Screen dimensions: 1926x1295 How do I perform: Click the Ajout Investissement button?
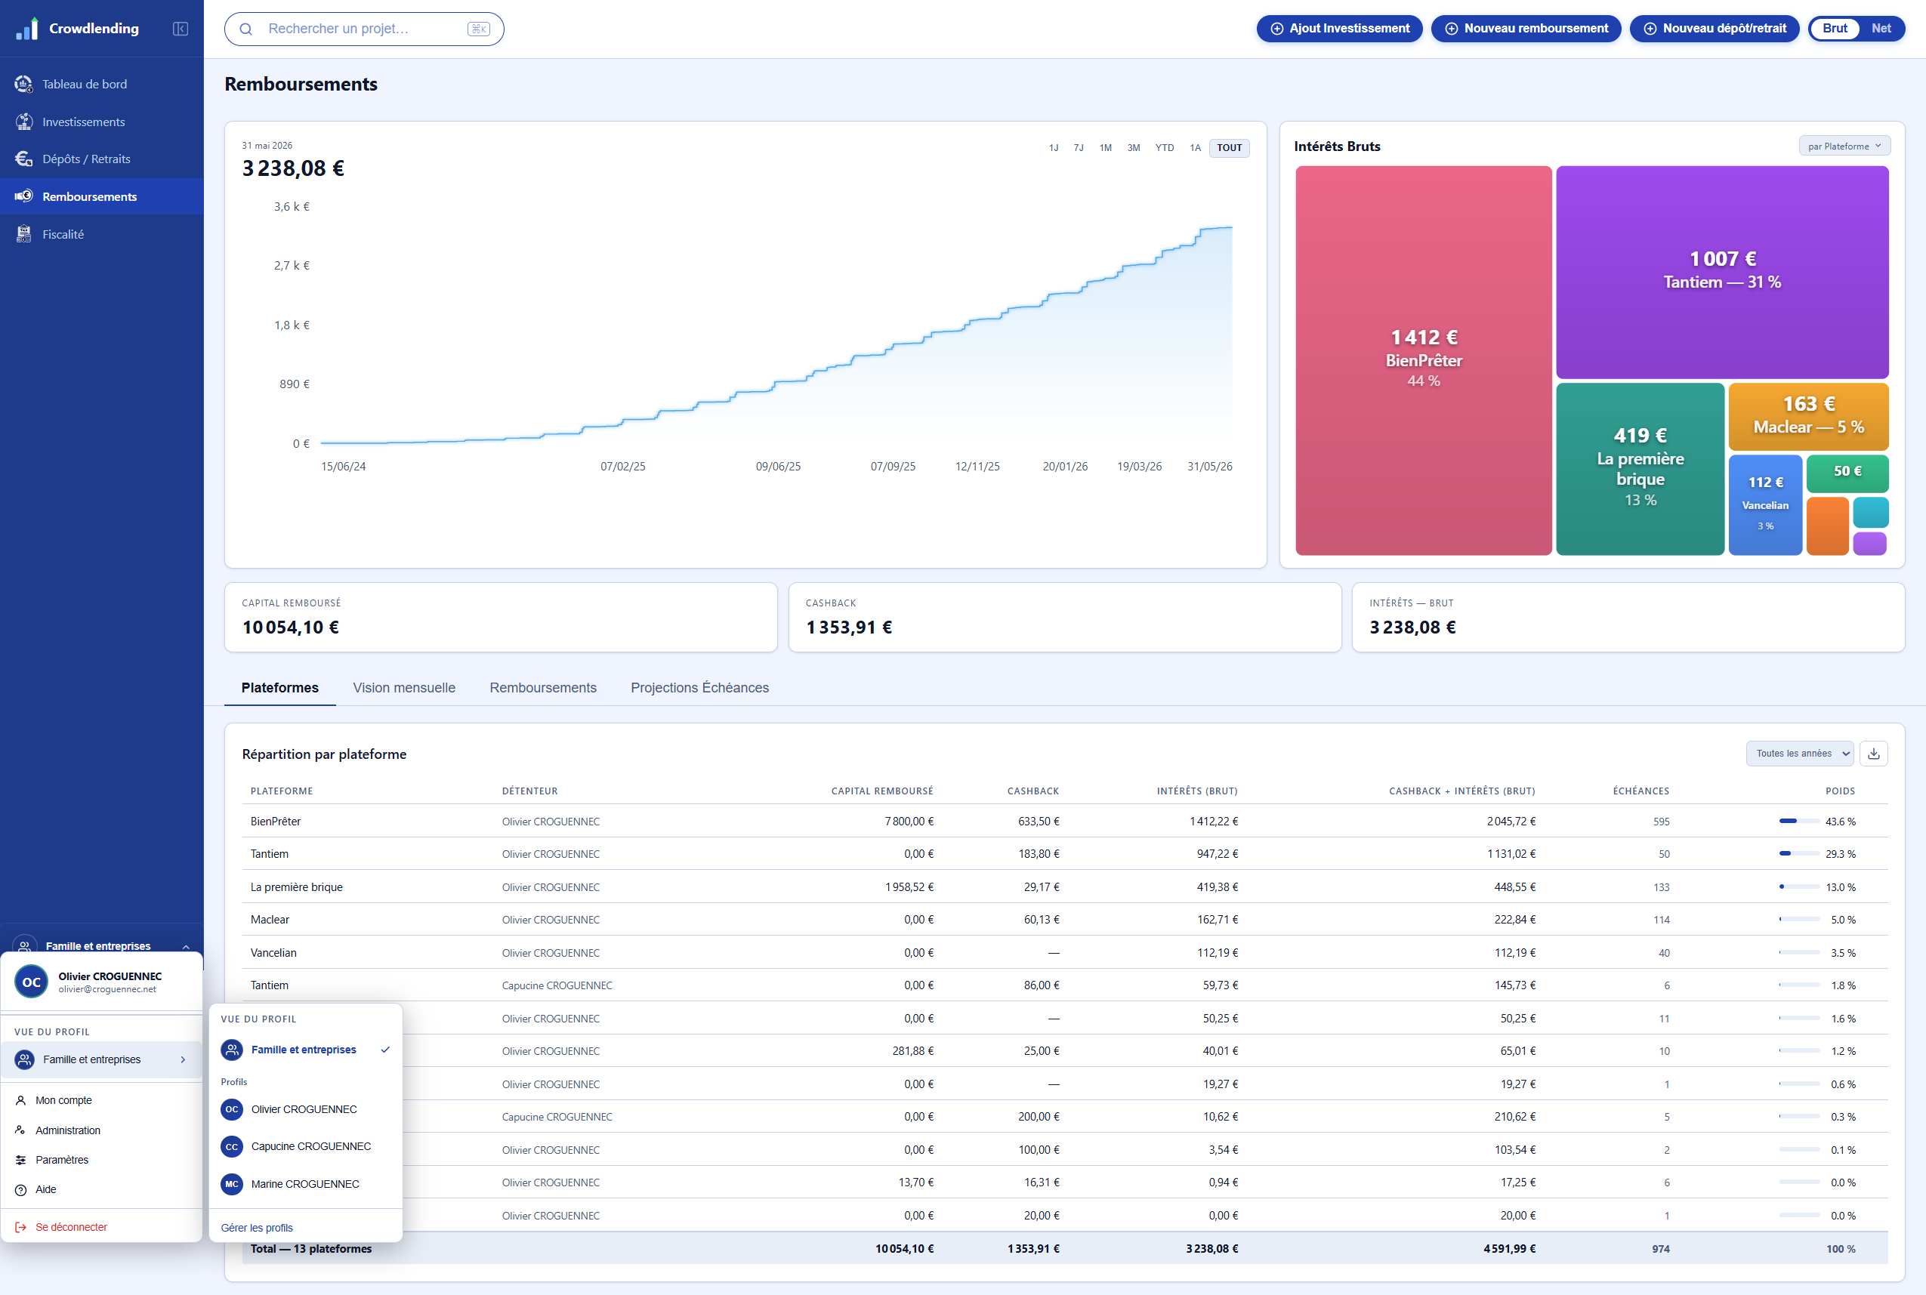tap(1339, 28)
